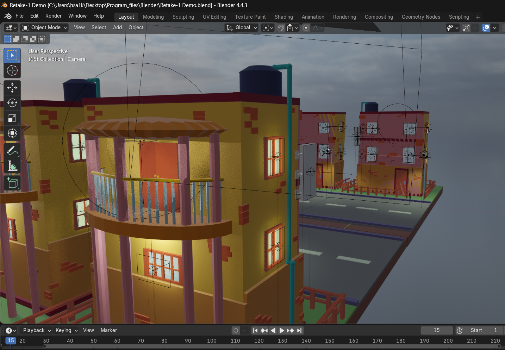Toggle proportional editing

306,27
